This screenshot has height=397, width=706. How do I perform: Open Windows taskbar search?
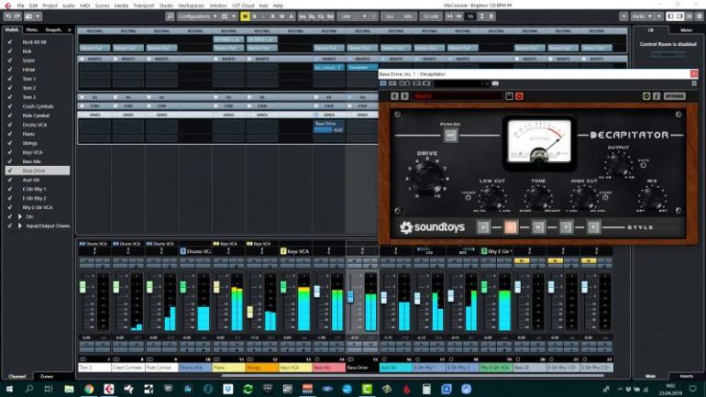(29, 389)
